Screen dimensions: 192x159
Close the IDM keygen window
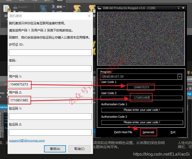coord(183,8)
